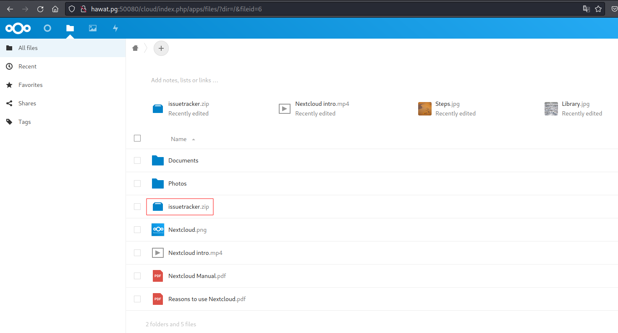The width and height of the screenshot is (618, 333).
Task: Click the Steps.jpg recent thumbnail
Action: [425, 109]
